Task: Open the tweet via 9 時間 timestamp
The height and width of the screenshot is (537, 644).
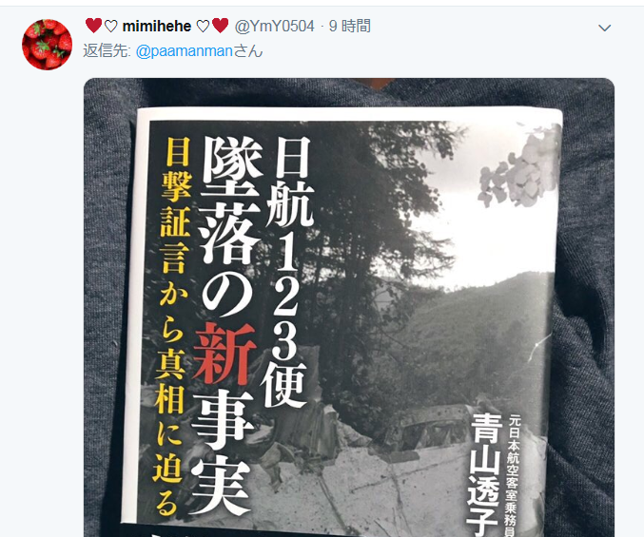Action: tap(350, 27)
